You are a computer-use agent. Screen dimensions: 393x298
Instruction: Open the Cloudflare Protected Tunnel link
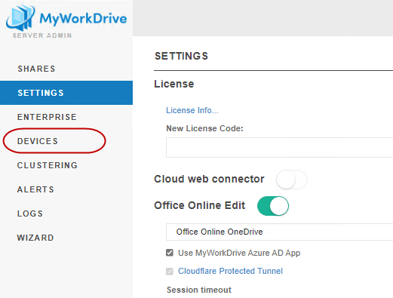pos(230,271)
